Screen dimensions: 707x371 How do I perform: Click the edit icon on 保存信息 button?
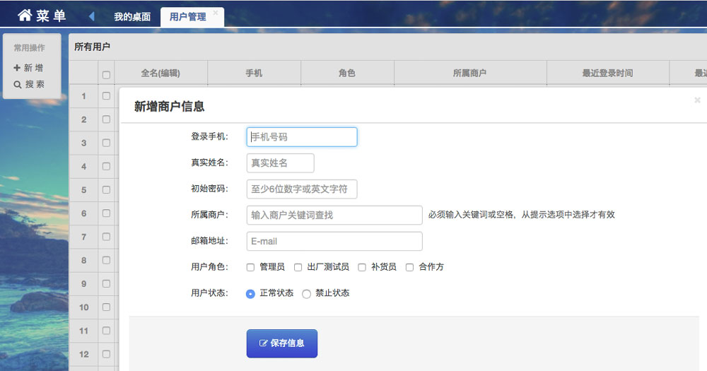point(263,343)
